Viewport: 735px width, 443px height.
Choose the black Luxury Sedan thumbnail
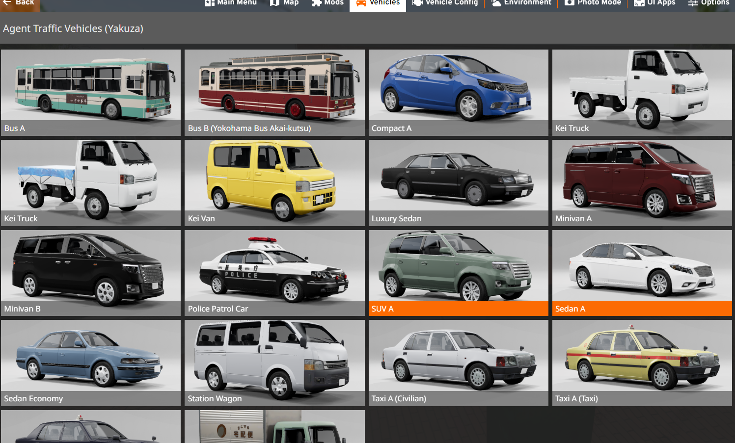459,183
